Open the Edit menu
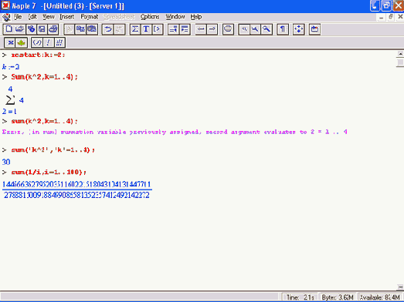404x302 pixels. point(32,17)
